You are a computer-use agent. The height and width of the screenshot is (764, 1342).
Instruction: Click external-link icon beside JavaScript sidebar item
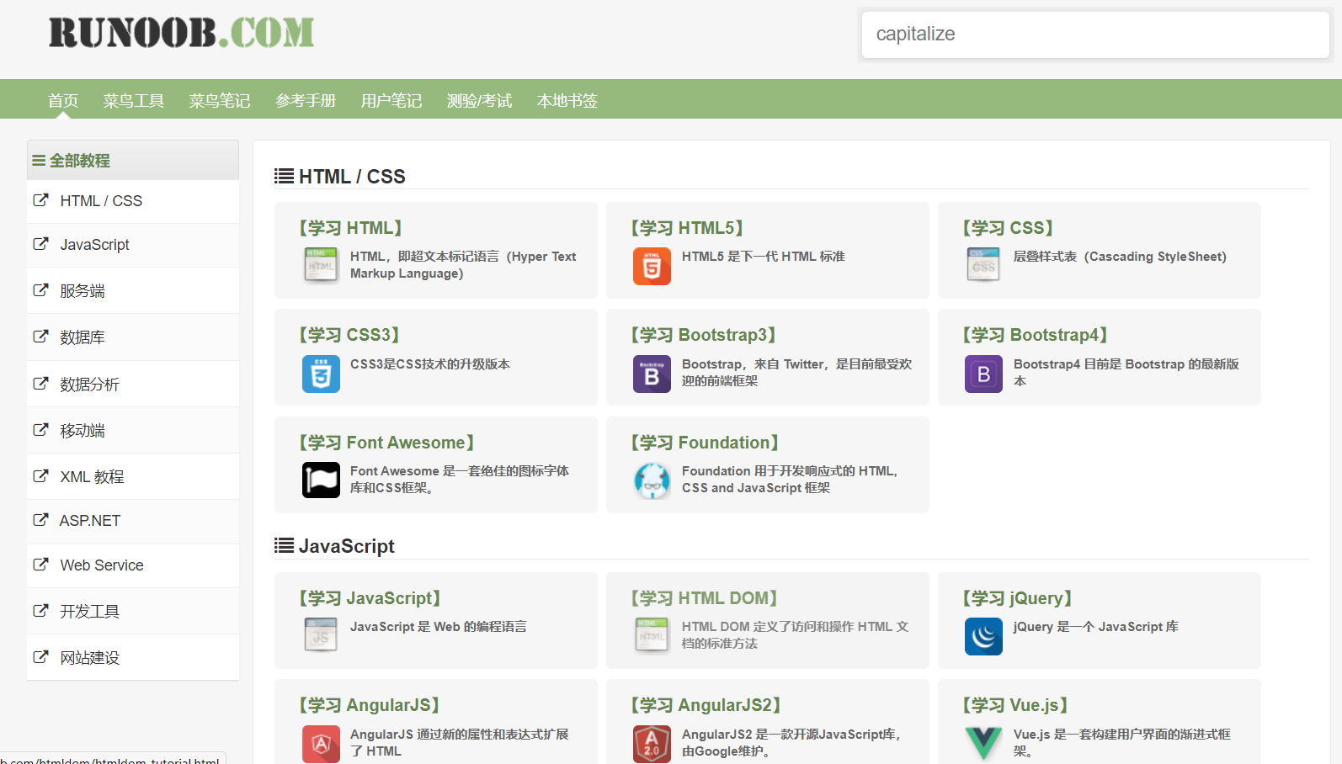click(40, 244)
